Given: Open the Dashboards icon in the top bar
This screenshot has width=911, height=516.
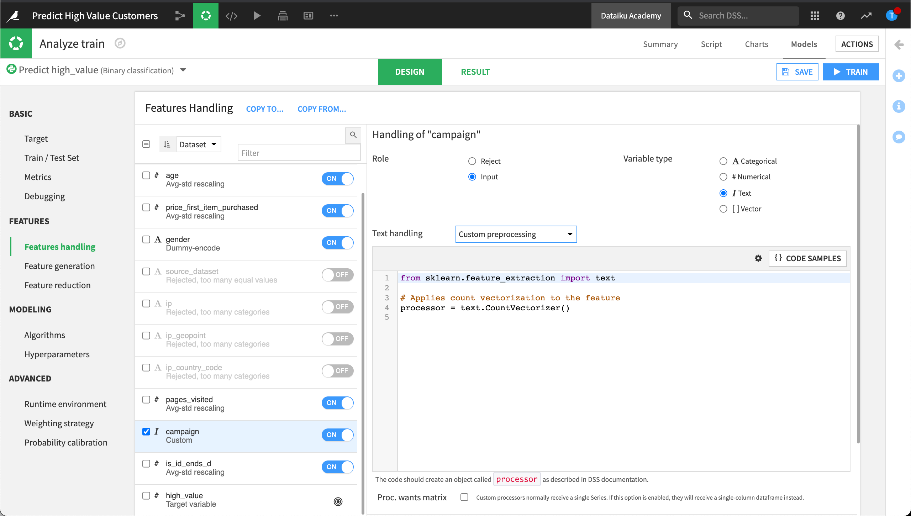Looking at the screenshot, I should (x=308, y=16).
